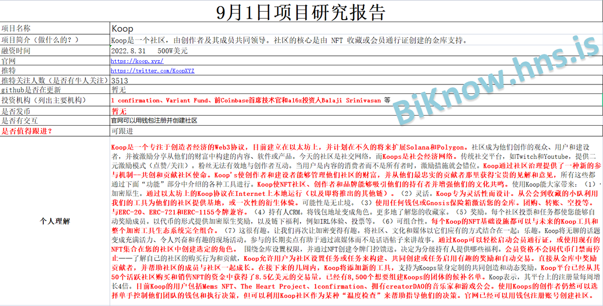The image size is (603, 306).
Task: Select the 推特 label cell
Action: (x=55, y=71)
